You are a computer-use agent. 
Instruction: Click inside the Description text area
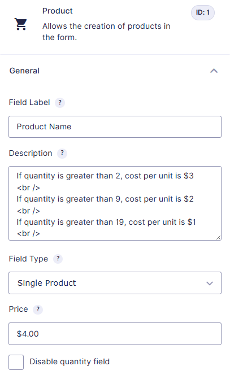coord(115,203)
